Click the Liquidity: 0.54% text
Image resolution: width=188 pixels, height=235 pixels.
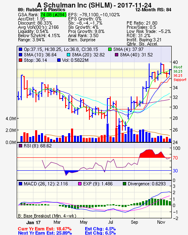tap(33, 31)
